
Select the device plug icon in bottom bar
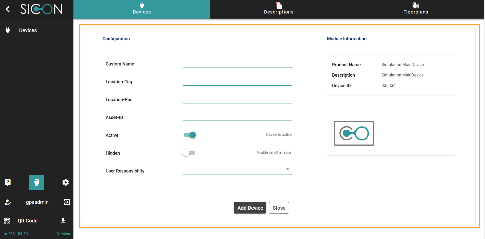[37, 182]
